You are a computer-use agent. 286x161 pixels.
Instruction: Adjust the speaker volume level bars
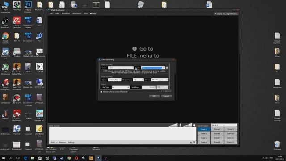[x=188, y=125]
